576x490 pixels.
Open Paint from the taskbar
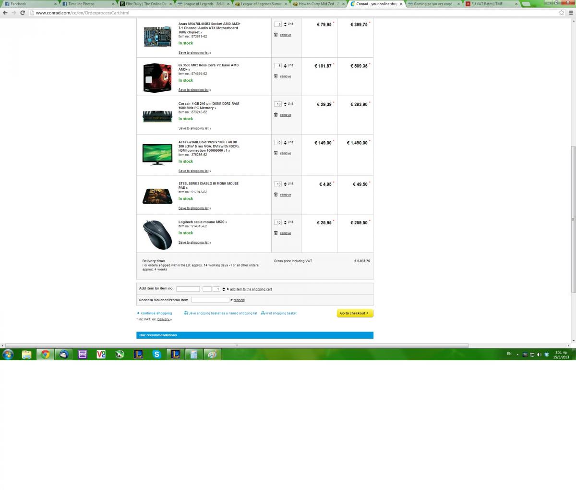coord(212,355)
